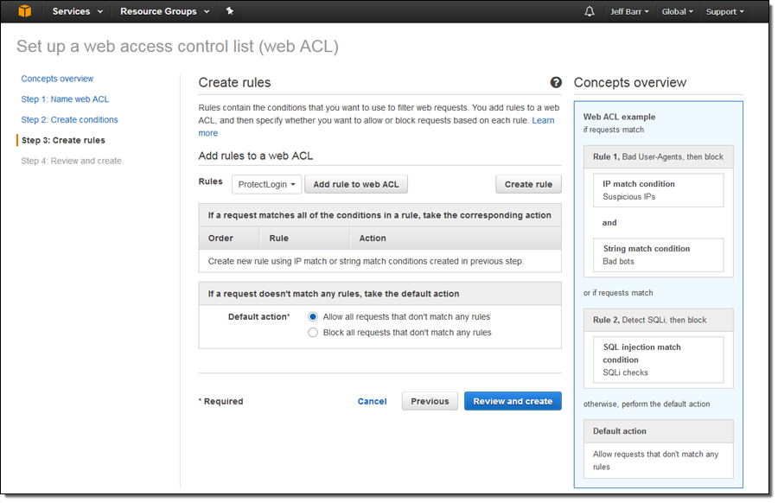Click the pin star icon in navbar
The height and width of the screenshot is (503, 778).
[x=229, y=11]
